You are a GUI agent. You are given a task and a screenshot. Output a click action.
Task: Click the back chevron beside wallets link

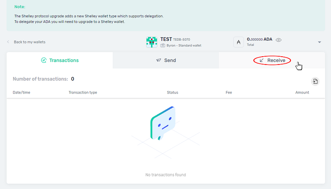point(9,42)
